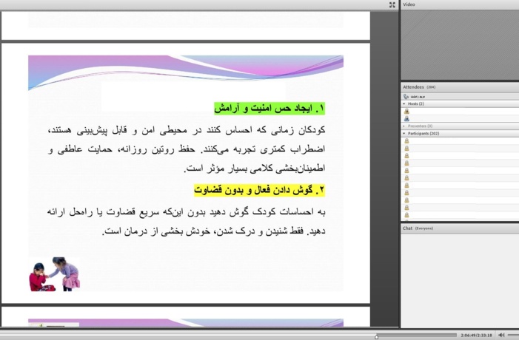Click the Attendees (204) pod title
The image size is (519, 340).
419,87
